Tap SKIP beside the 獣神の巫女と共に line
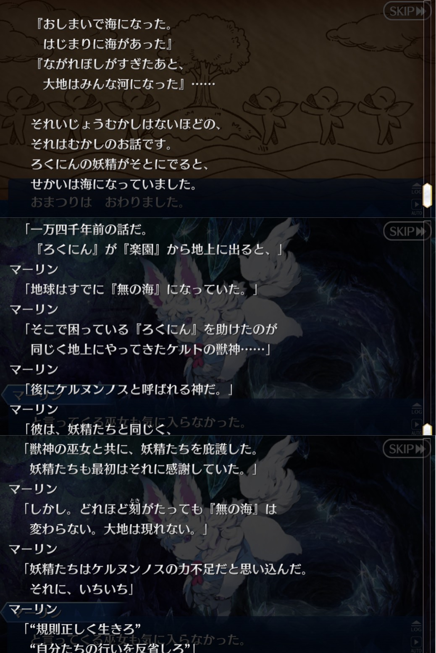This screenshot has height=653, width=436. pyautogui.click(x=406, y=449)
